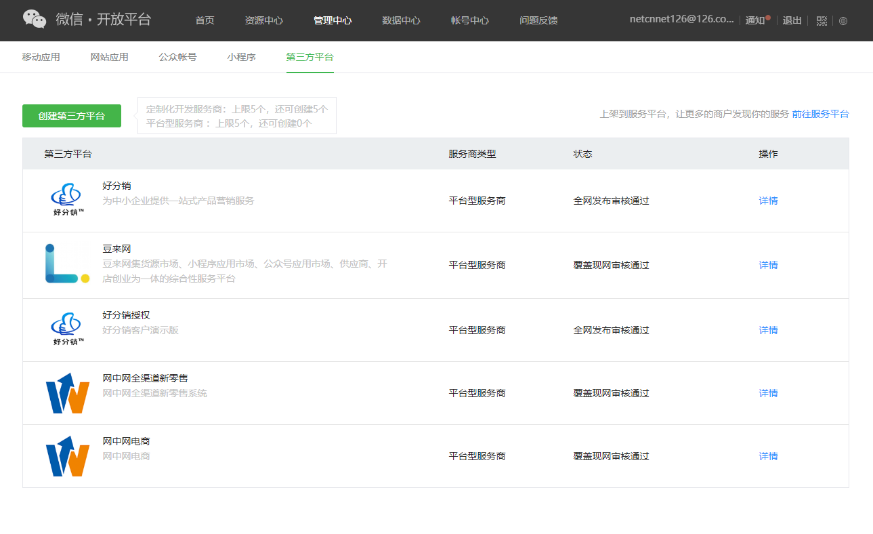Click 操作 column header

coord(768,154)
